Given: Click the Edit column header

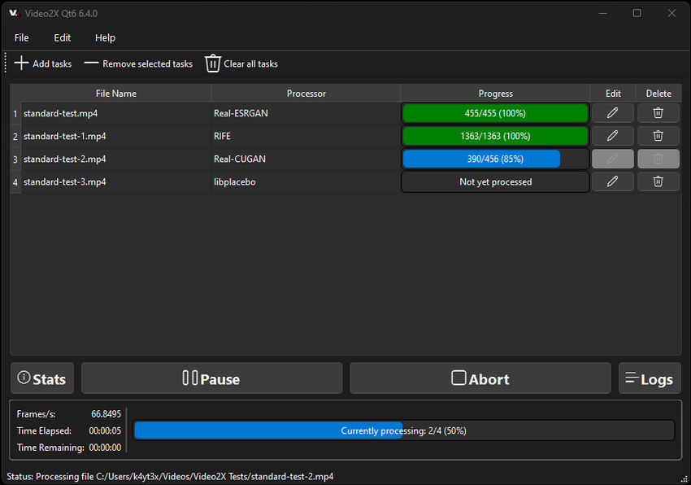Looking at the screenshot, I should click(x=613, y=94).
